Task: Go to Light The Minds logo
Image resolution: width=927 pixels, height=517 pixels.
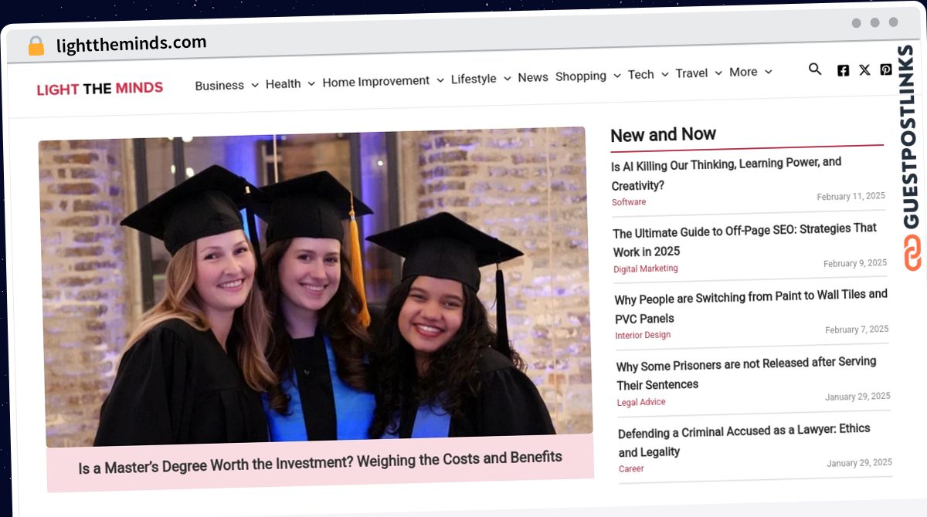Action: [100, 89]
